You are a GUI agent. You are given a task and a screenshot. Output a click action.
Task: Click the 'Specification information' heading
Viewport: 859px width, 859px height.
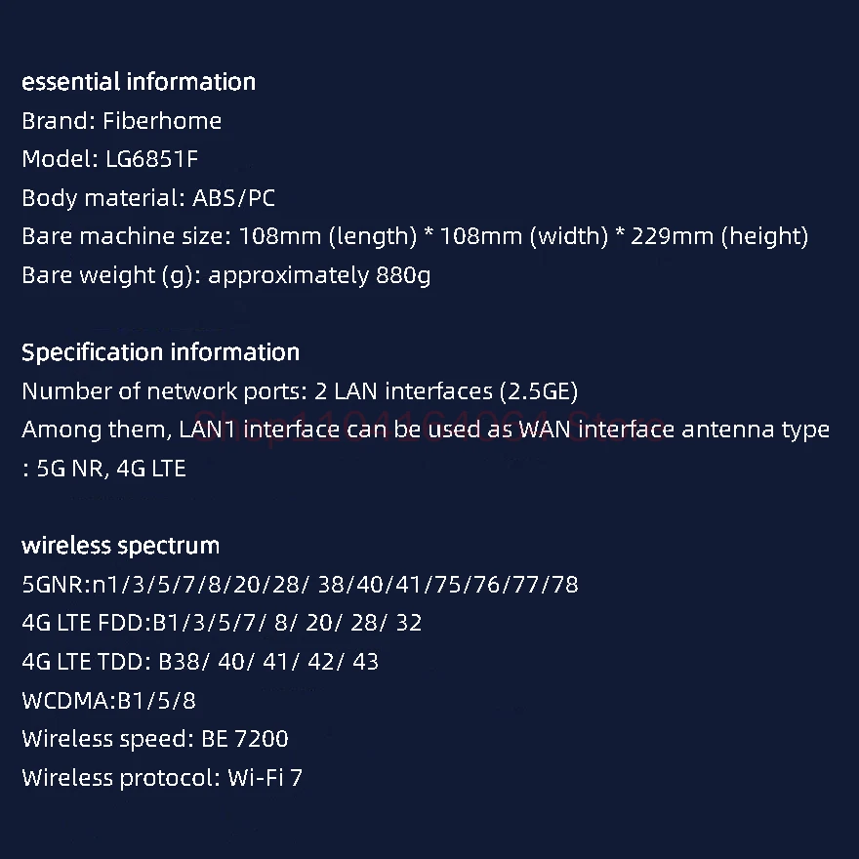point(160,352)
